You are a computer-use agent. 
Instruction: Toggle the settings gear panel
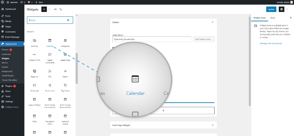pos(281,9)
